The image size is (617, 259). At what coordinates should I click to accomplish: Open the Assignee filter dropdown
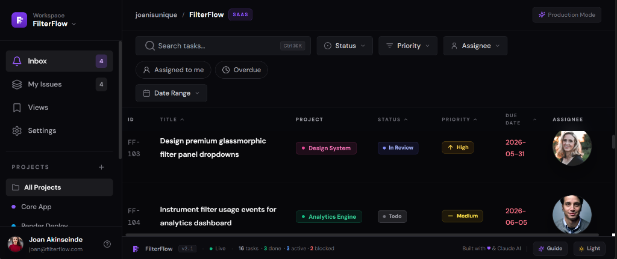coord(475,46)
